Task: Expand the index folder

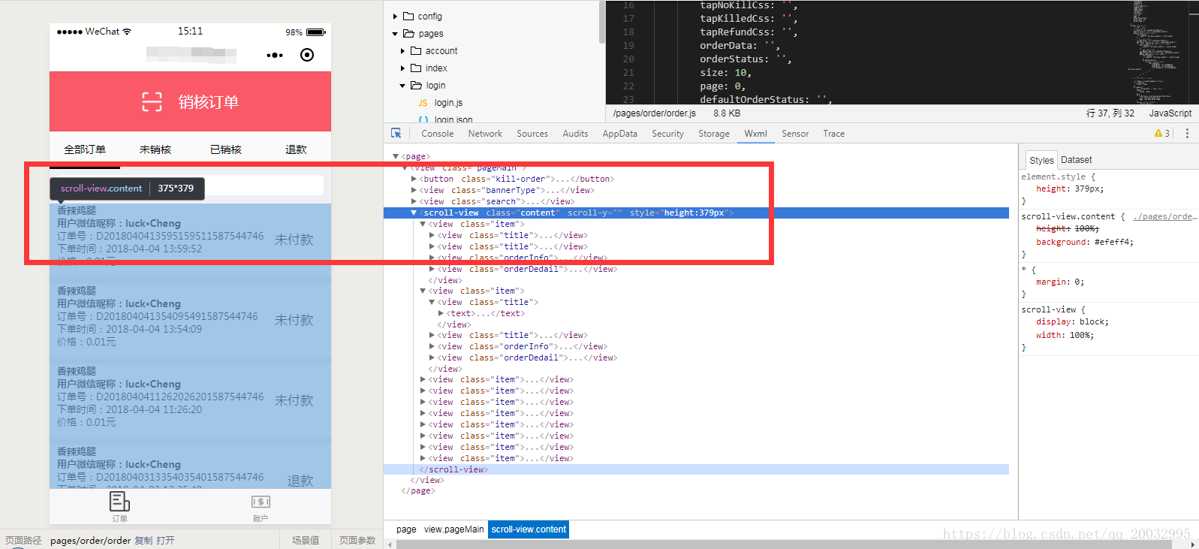Action: 403,68
